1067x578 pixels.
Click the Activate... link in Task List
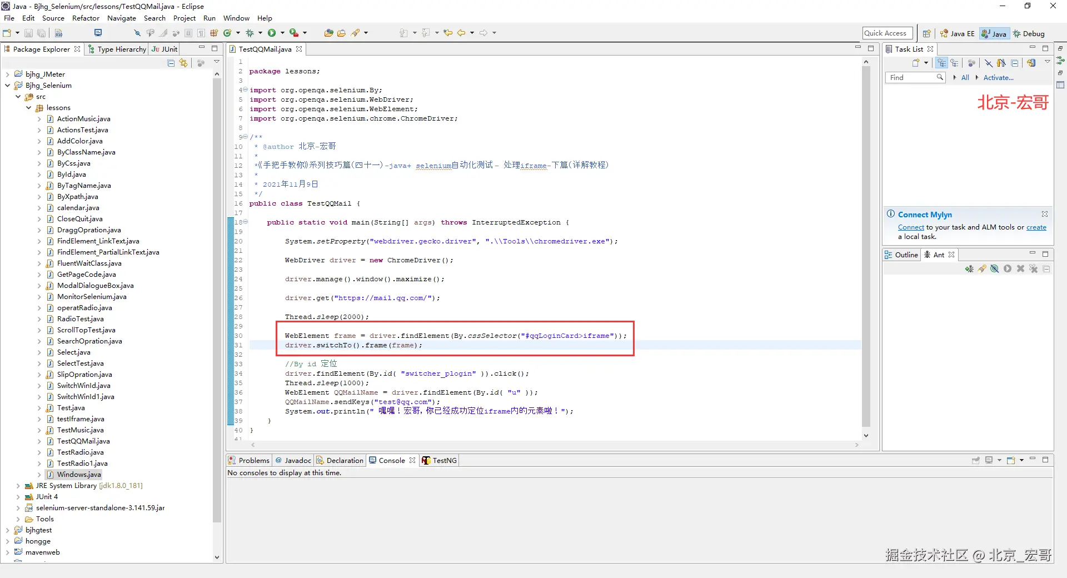pyautogui.click(x=998, y=78)
